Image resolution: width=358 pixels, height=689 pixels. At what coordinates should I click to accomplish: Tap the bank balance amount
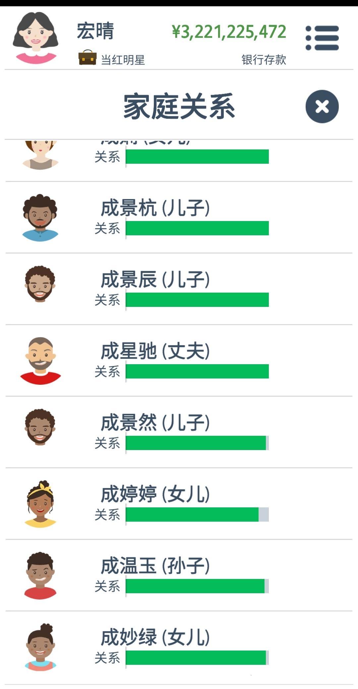click(229, 32)
